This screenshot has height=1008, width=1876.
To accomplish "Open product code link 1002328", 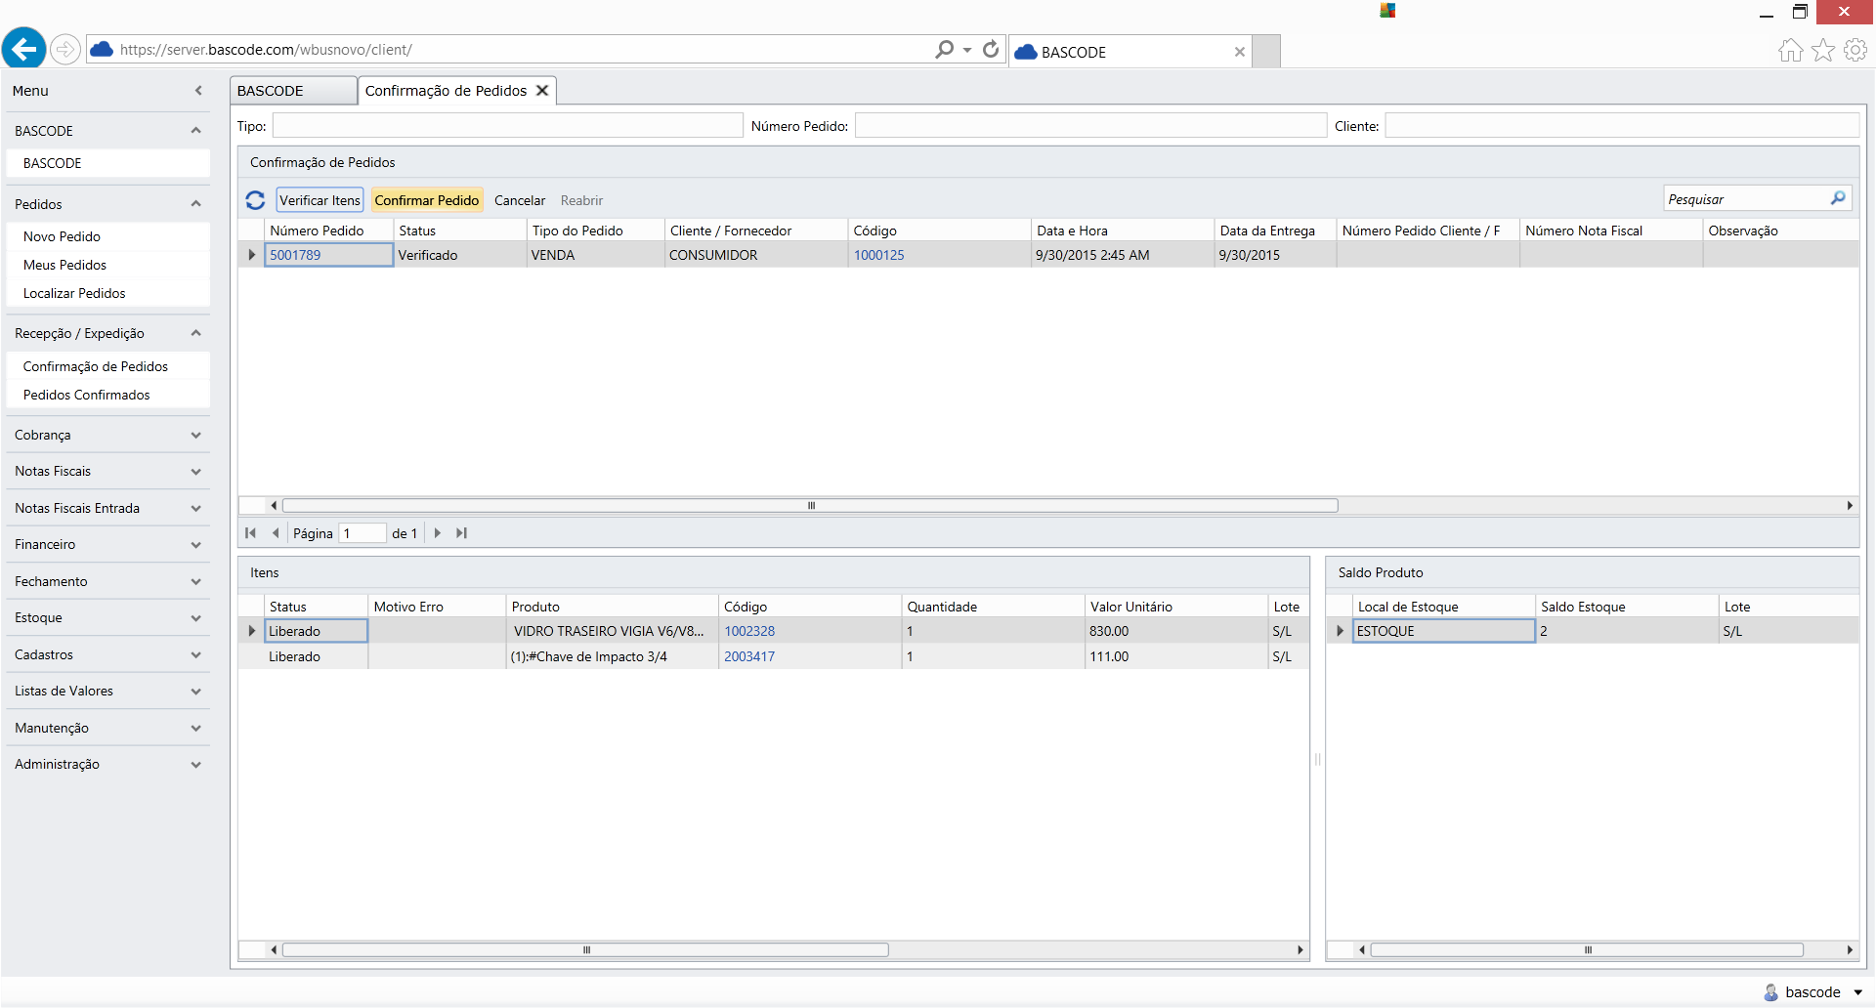I will pyautogui.click(x=749, y=631).
